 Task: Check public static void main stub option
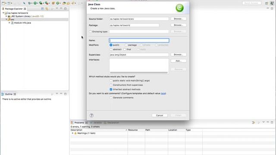[x=111, y=81]
